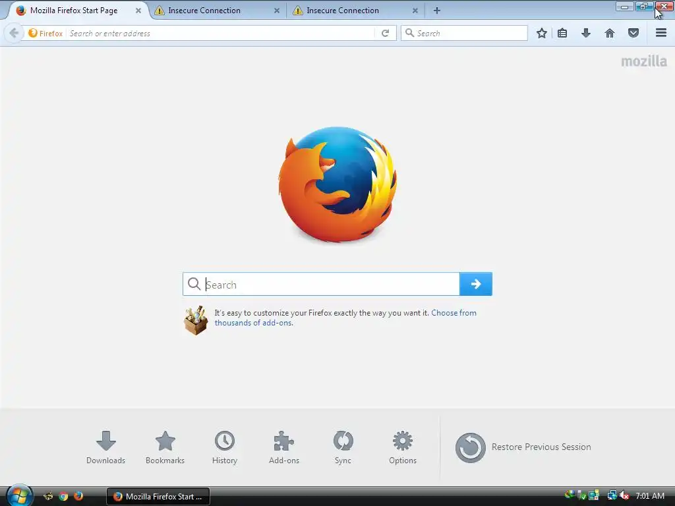Viewport: 675px width, 506px height.
Task: Click the Windows Start orb
Action: click(x=19, y=495)
